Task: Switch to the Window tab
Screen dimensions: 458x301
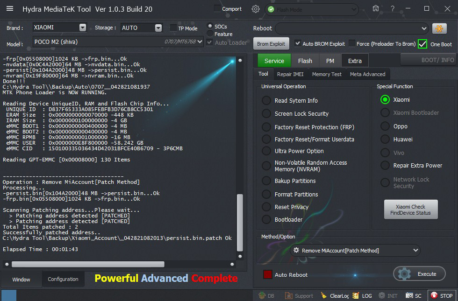Action: 21,280
